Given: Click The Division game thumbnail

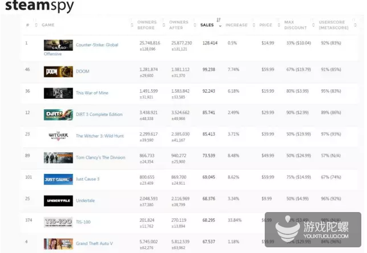Looking at the screenshot, I should (x=59, y=157).
